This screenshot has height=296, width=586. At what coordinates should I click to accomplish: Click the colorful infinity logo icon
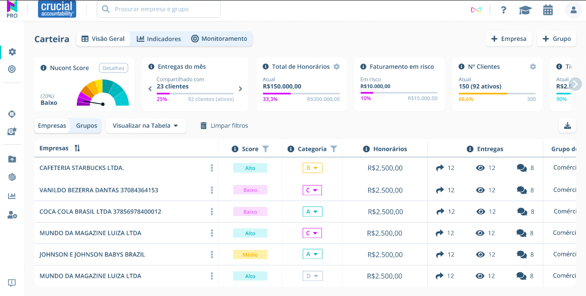(476, 10)
